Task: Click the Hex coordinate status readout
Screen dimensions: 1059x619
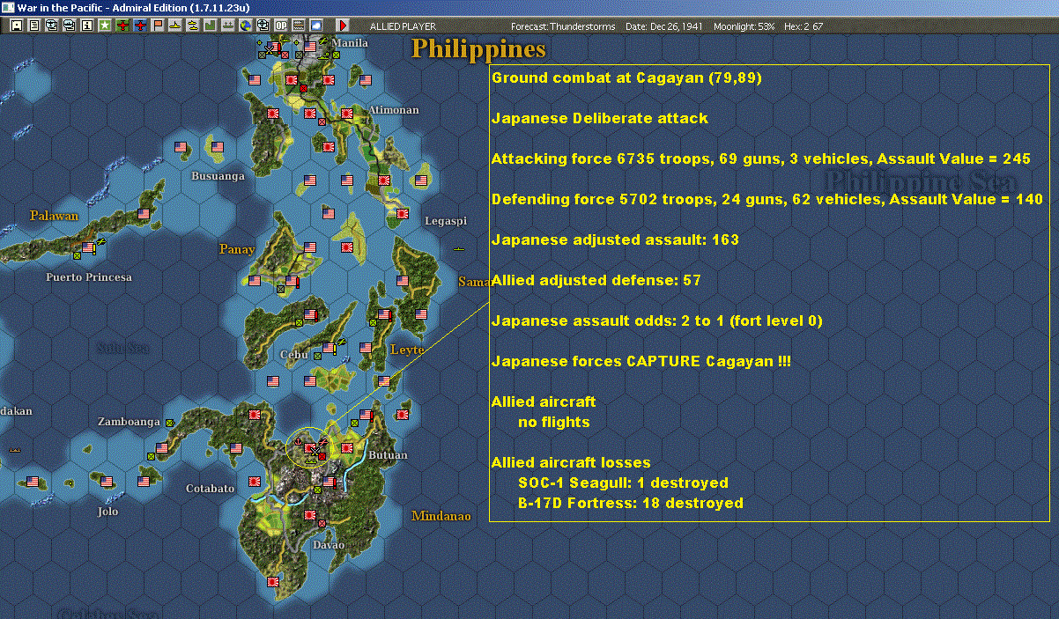Action: point(802,26)
